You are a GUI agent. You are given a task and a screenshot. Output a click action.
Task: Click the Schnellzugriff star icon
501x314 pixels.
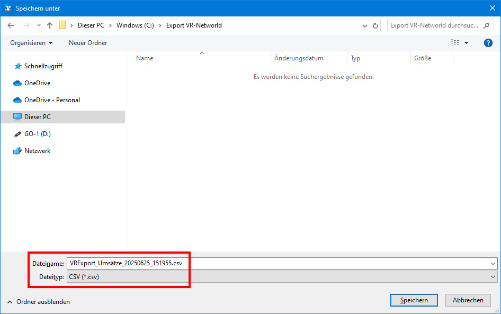tap(17, 66)
